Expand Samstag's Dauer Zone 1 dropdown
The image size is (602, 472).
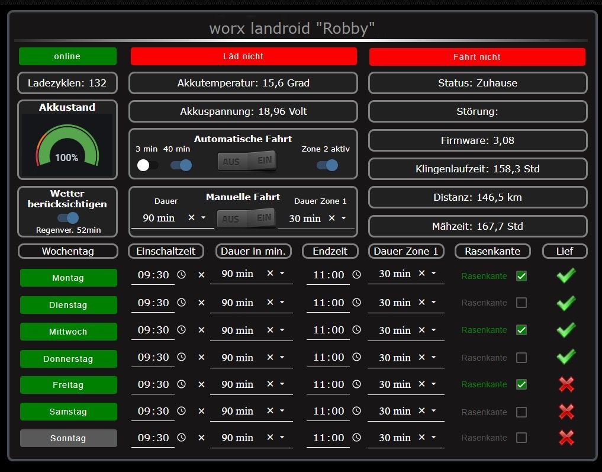[433, 410]
